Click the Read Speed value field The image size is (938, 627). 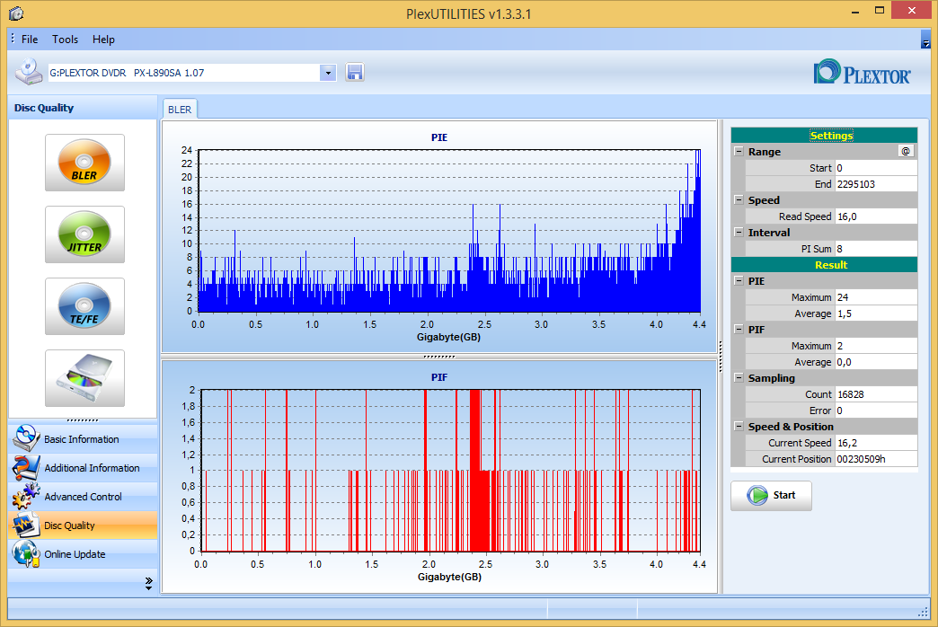click(x=876, y=216)
